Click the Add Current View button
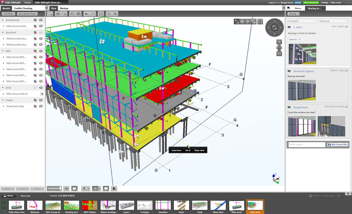 tap(338, 145)
